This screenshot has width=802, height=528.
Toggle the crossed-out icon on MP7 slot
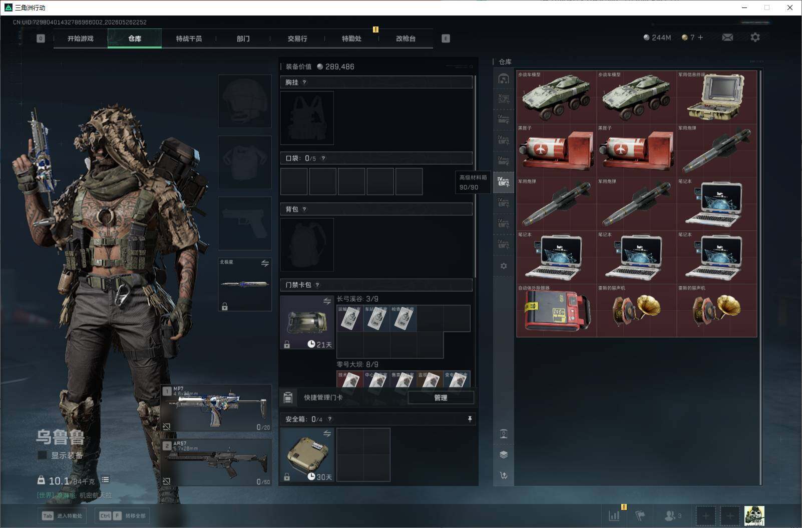(166, 426)
